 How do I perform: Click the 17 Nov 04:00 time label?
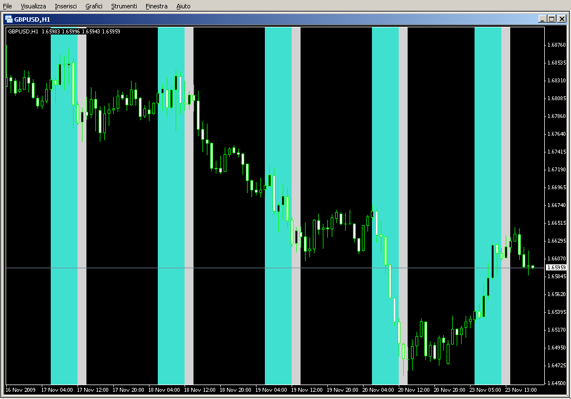[57, 390]
